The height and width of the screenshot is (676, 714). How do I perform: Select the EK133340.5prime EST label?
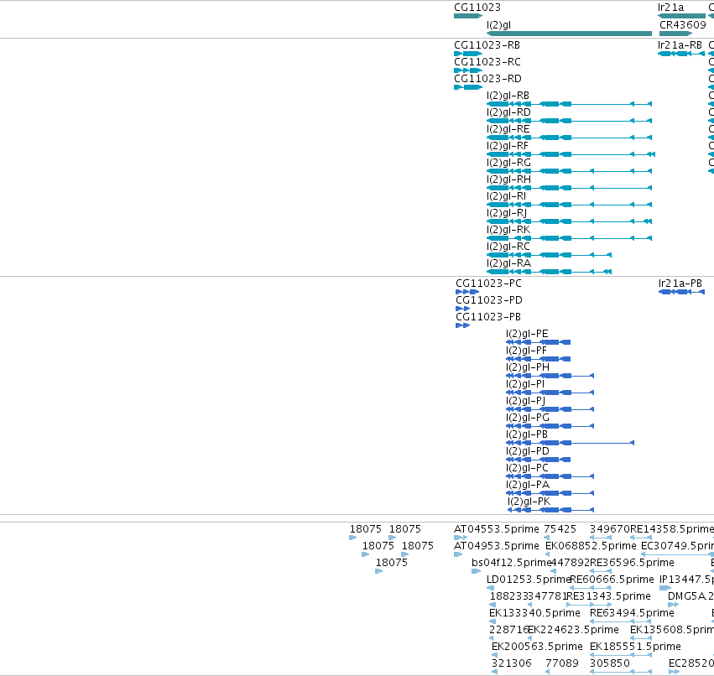tap(534, 613)
